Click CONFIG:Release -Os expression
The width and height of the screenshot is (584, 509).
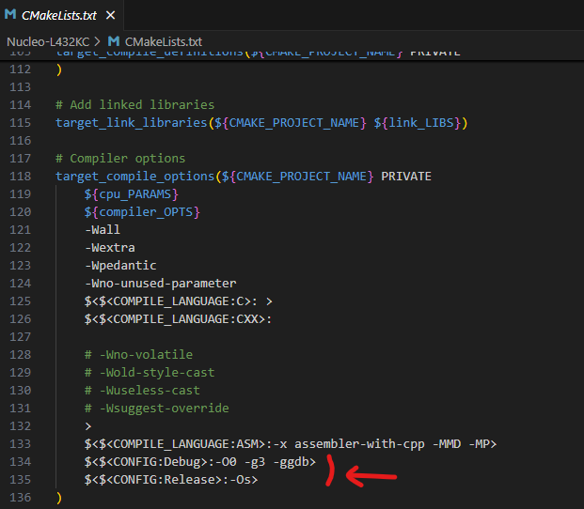click(x=171, y=480)
